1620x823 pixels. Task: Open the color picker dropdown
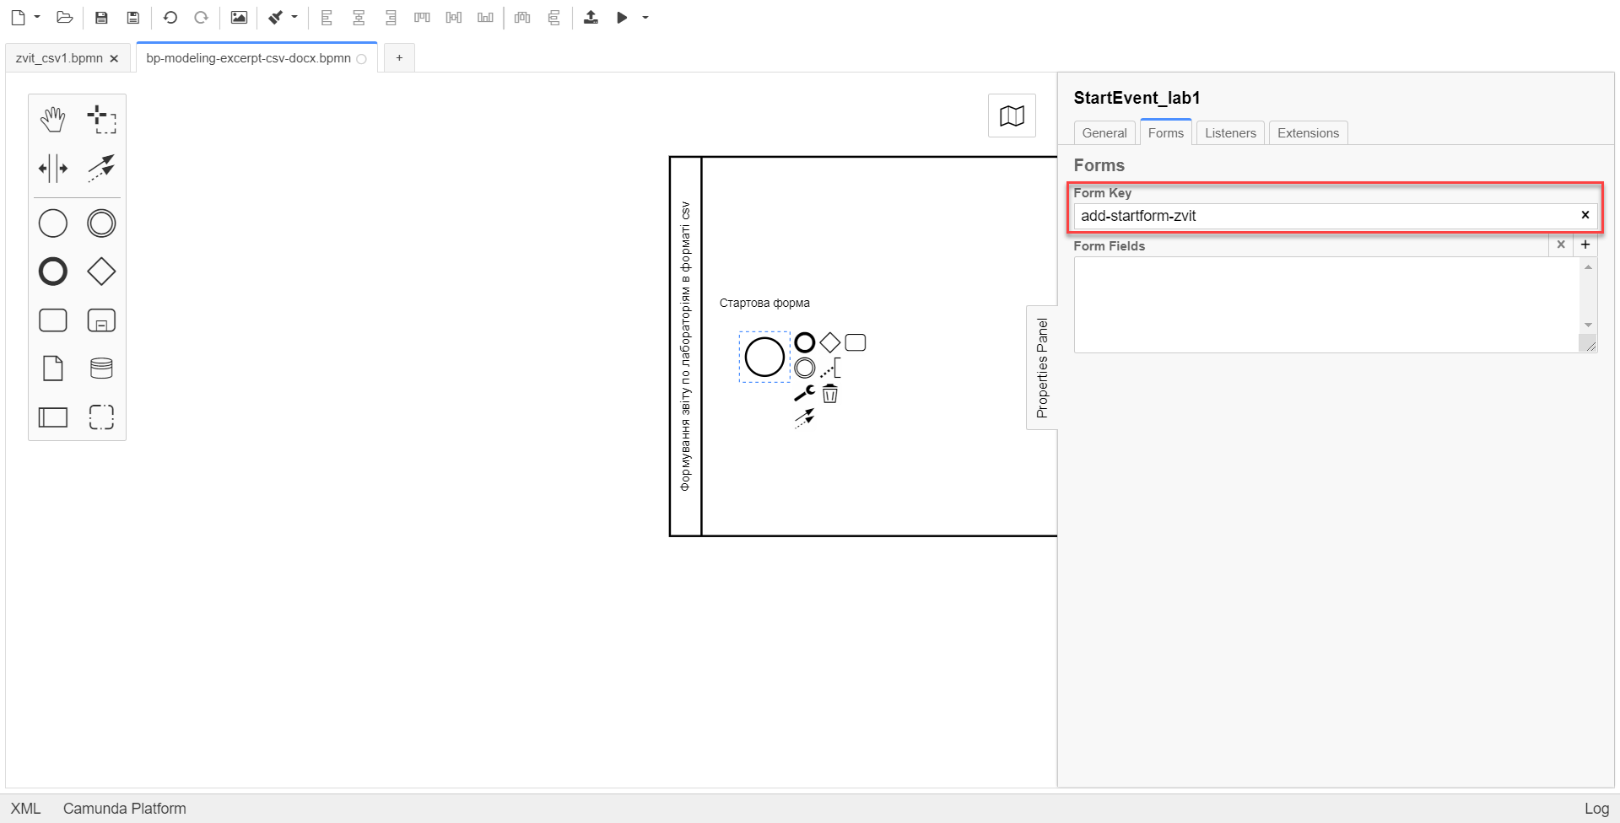[x=294, y=17]
